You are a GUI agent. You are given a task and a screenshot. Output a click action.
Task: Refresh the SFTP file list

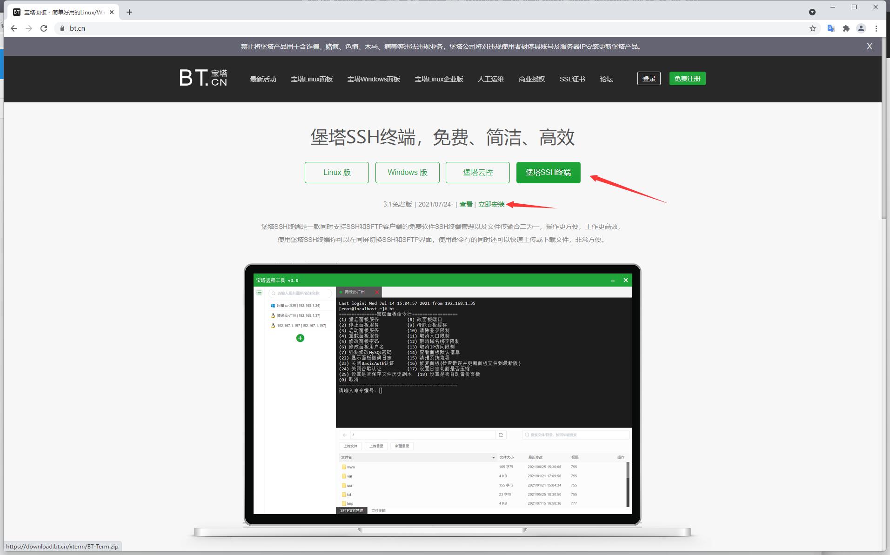(x=501, y=435)
